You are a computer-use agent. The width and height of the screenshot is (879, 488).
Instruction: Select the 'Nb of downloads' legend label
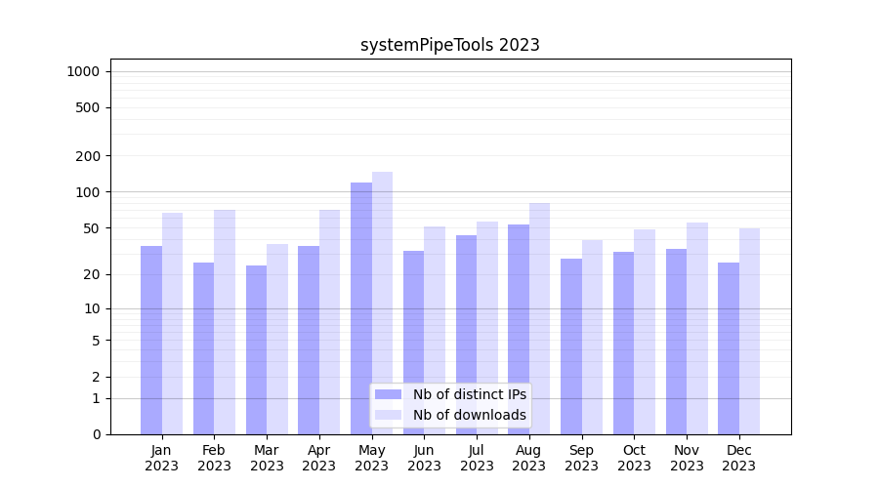[469, 415]
